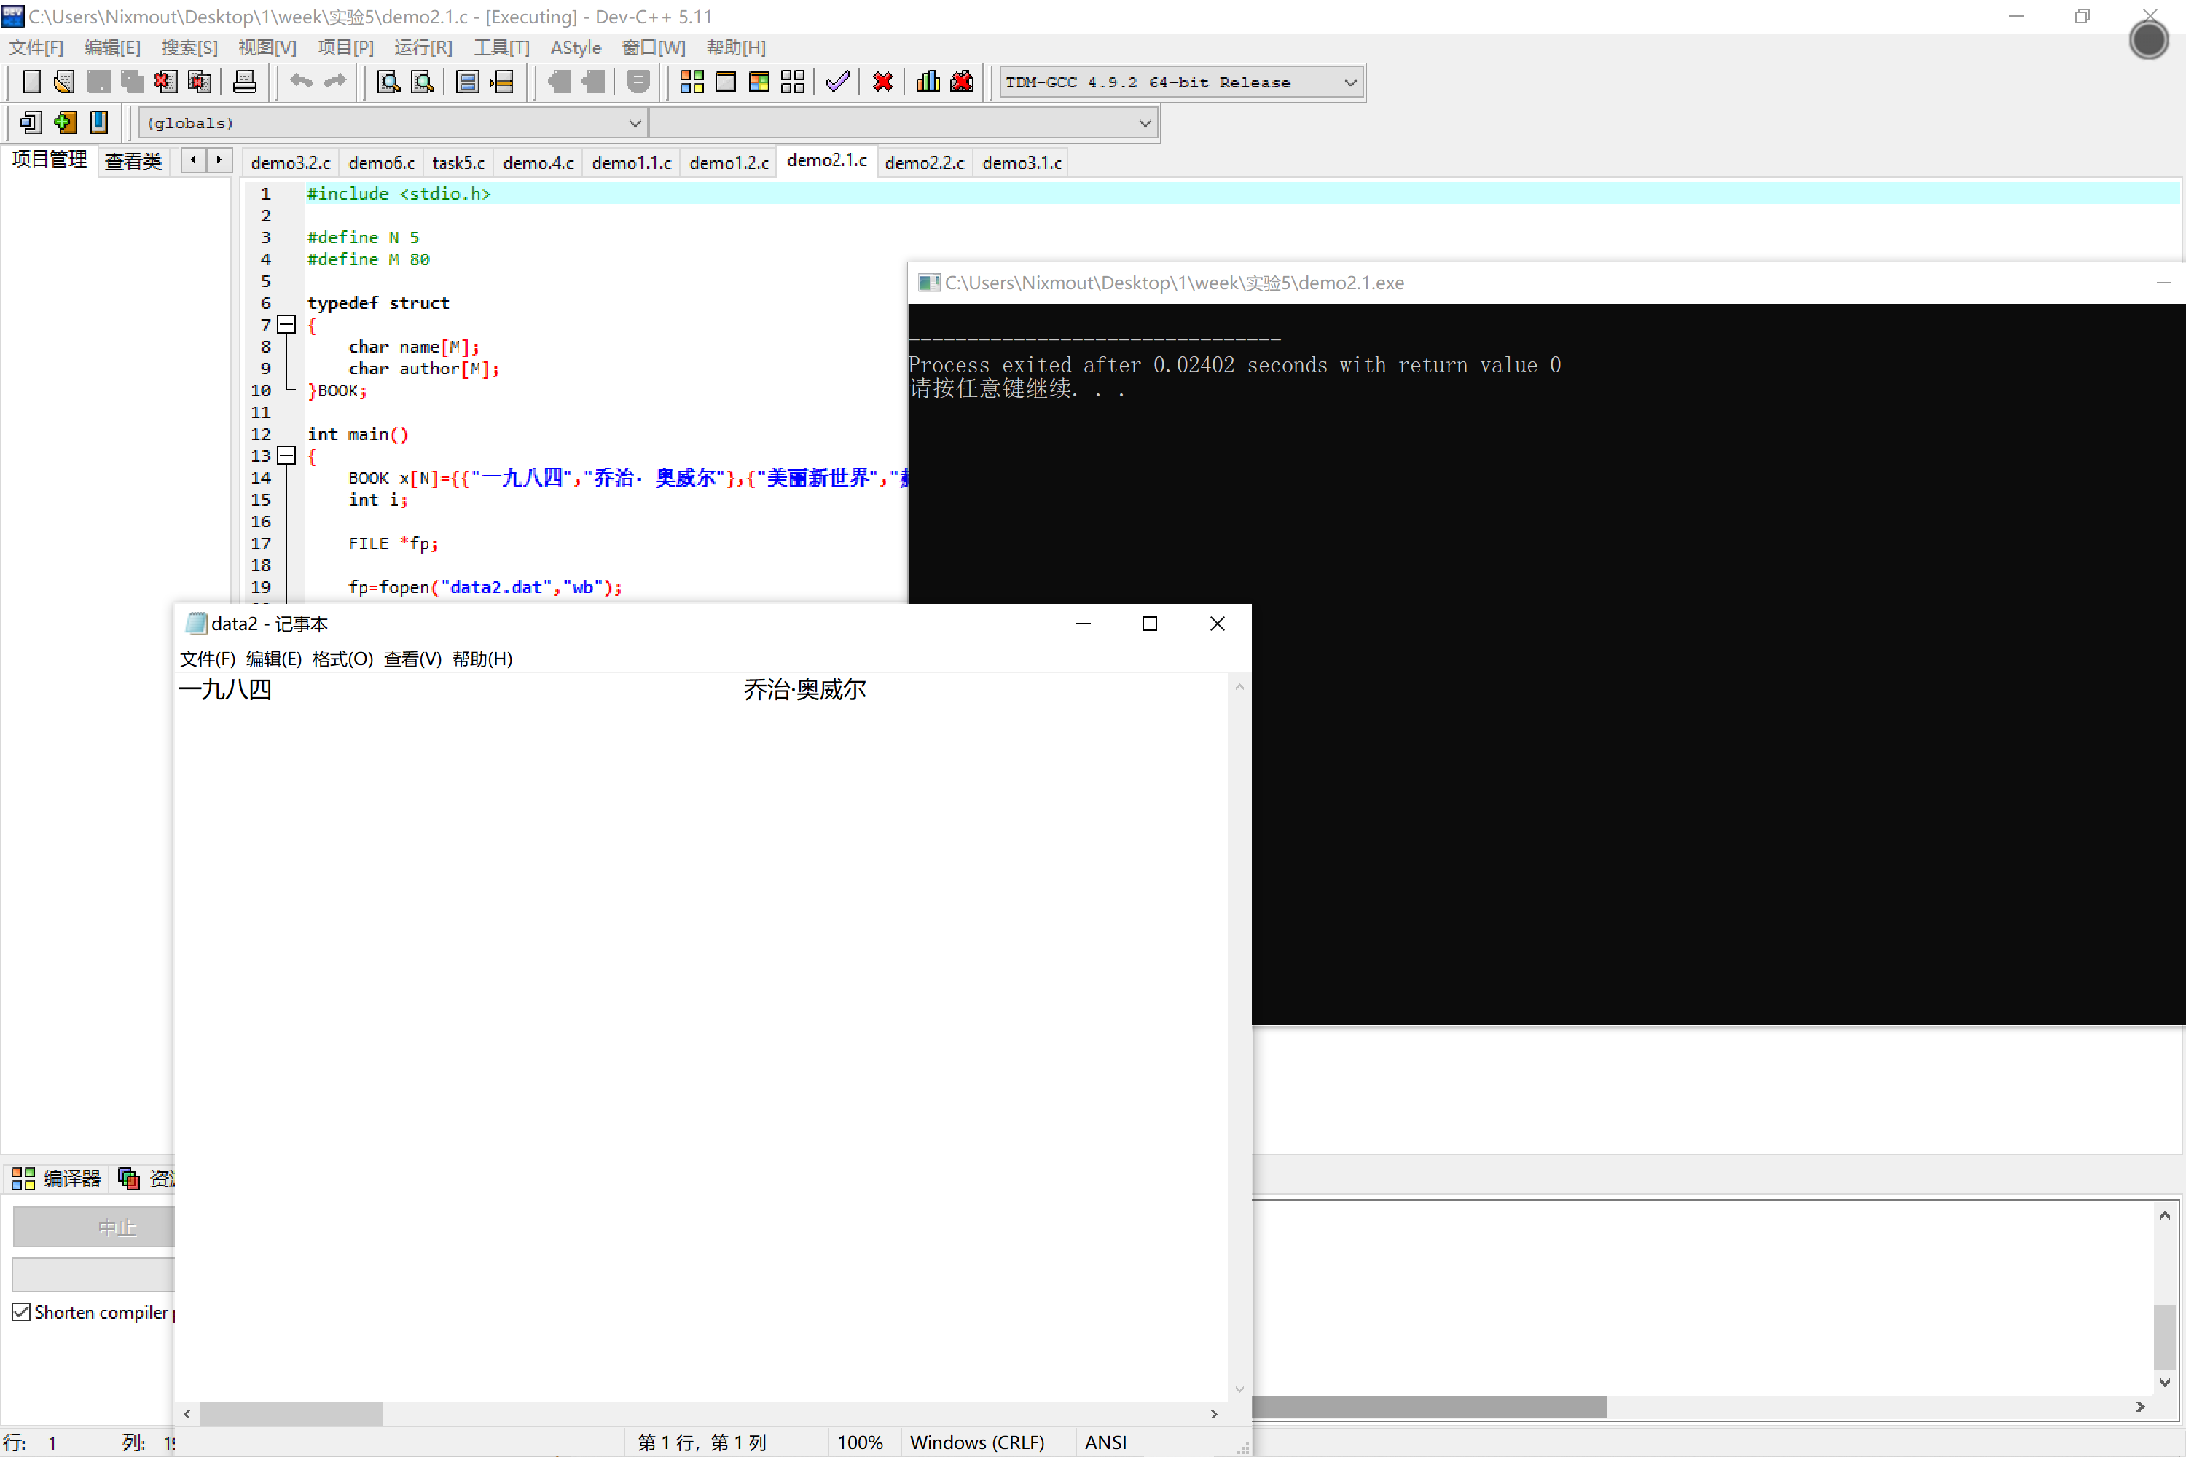
Task: Click the Find magnifier icon
Action: [x=388, y=82]
